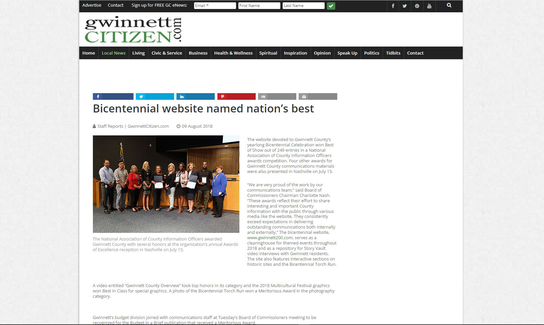Submit eNews signup with green checkmark

[x=331, y=6]
